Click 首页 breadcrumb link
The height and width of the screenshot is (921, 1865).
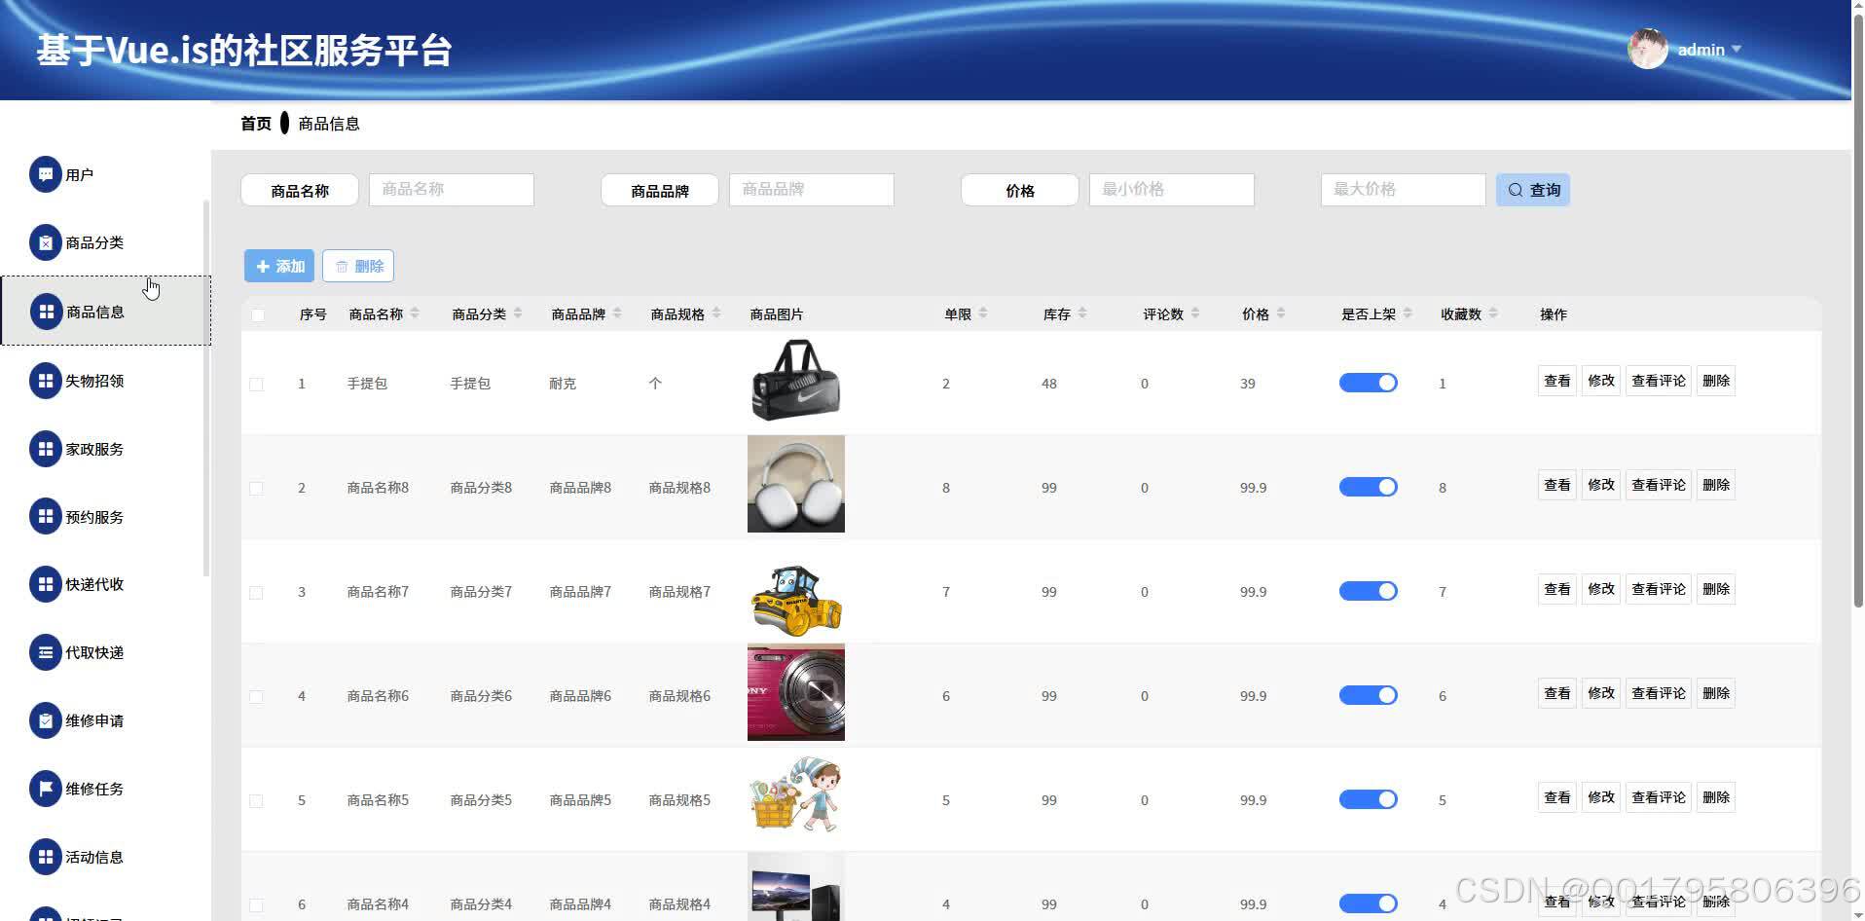(256, 124)
